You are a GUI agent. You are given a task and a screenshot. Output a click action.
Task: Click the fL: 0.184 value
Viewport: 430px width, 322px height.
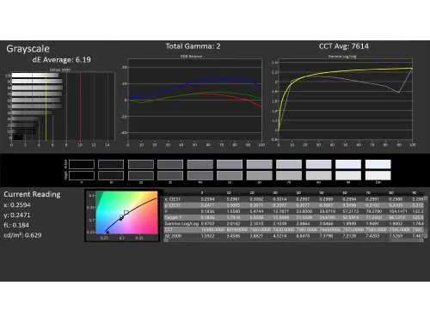(x=16, y=225)
